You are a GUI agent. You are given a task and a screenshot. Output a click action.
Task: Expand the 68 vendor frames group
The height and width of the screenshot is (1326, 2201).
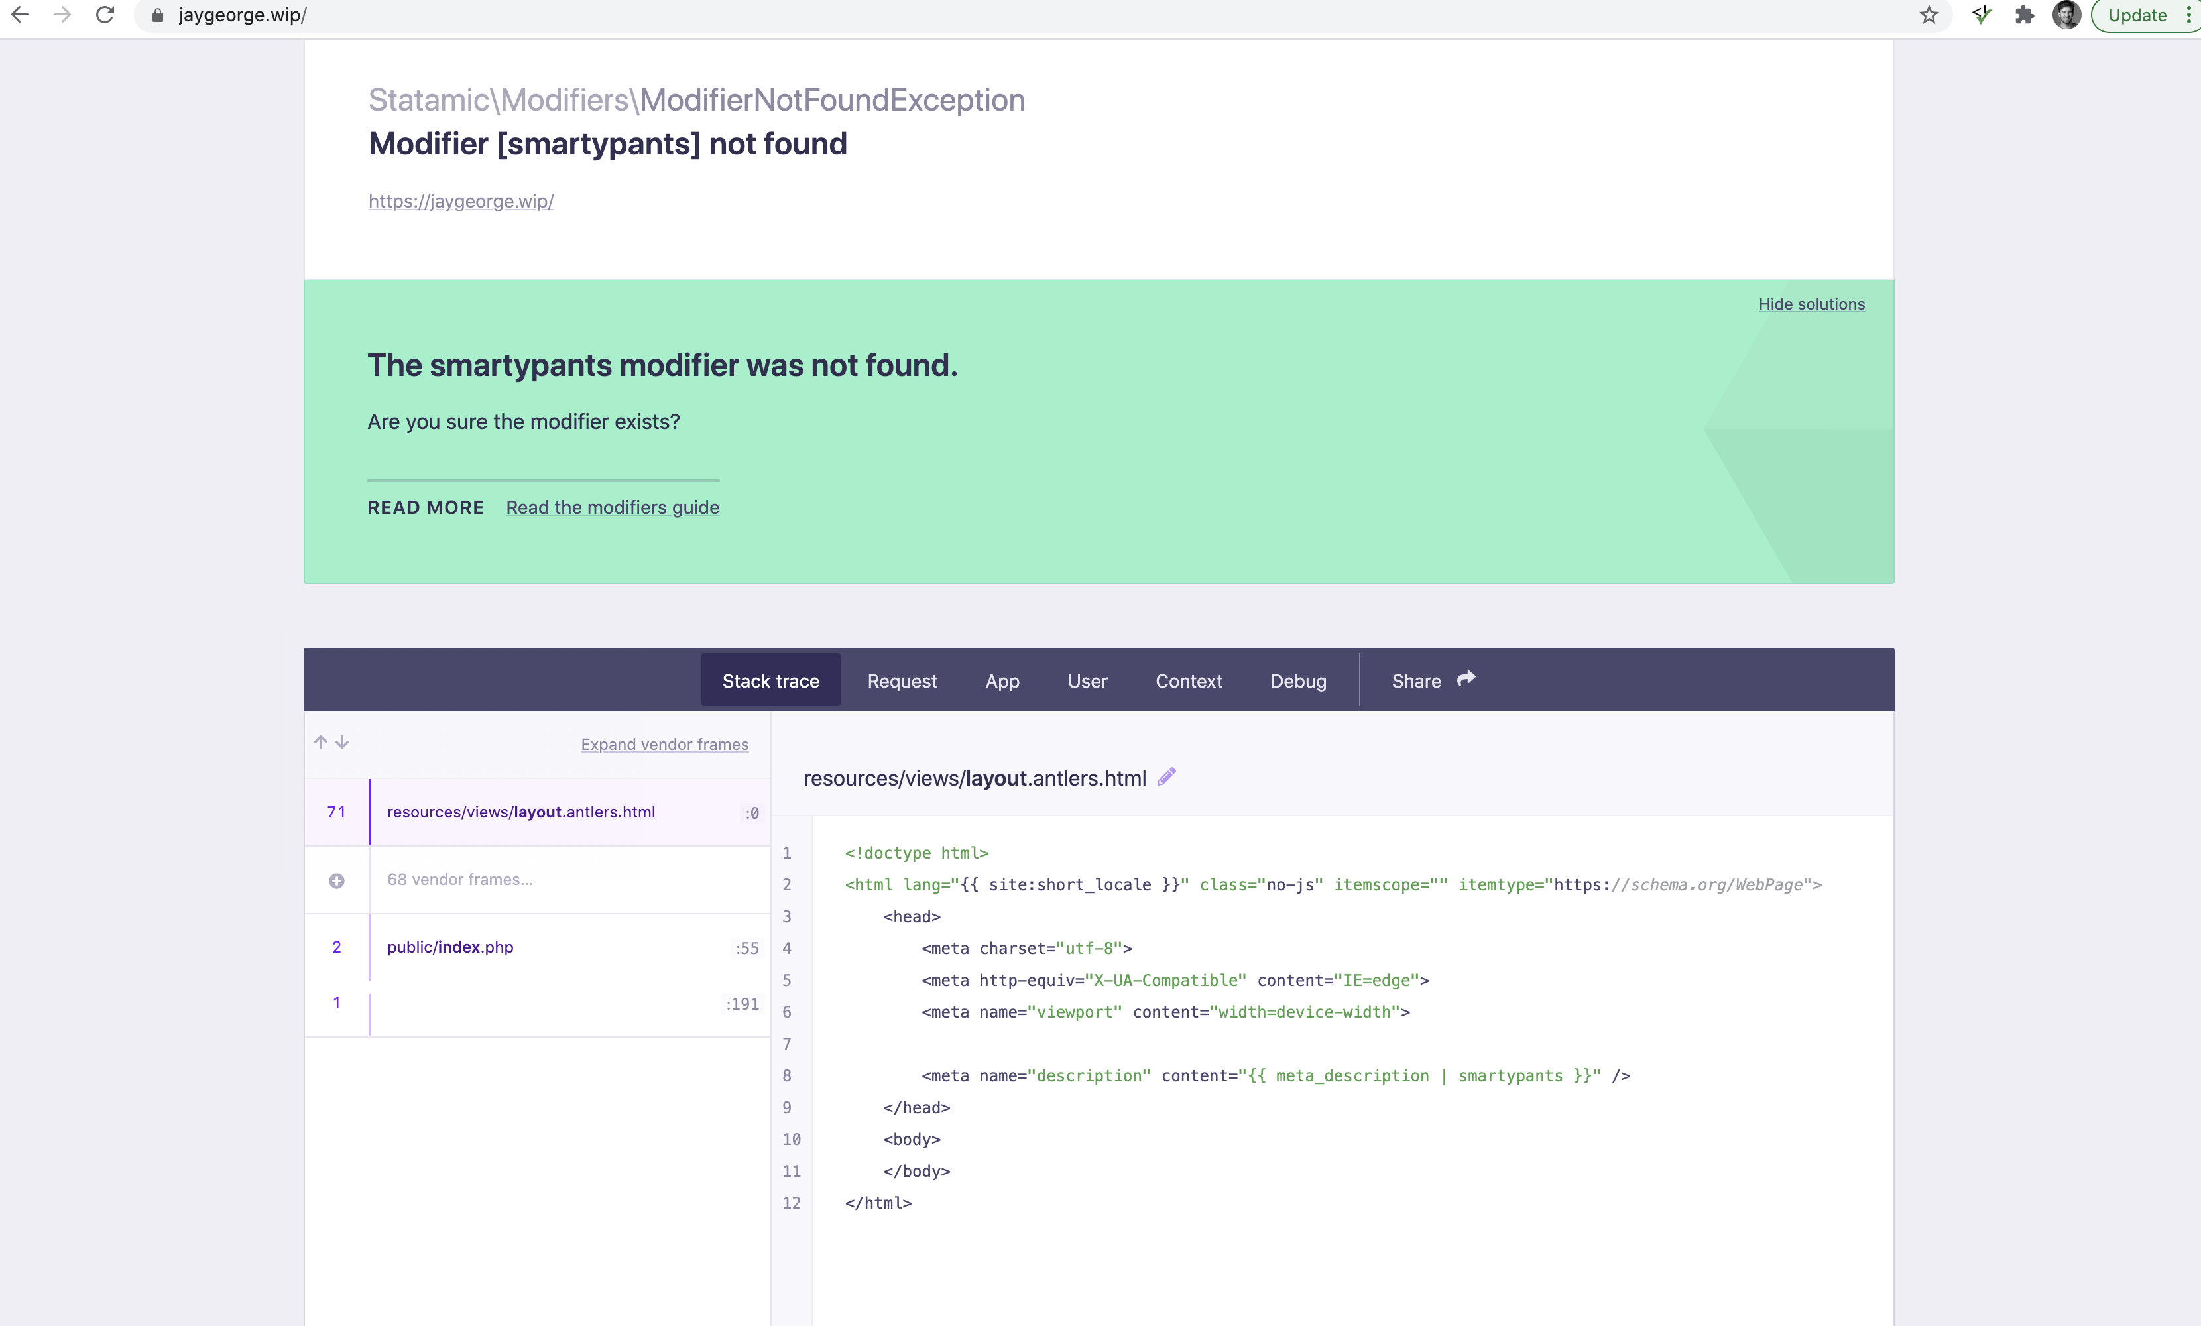pyautogui.click(x=337, y=880)
